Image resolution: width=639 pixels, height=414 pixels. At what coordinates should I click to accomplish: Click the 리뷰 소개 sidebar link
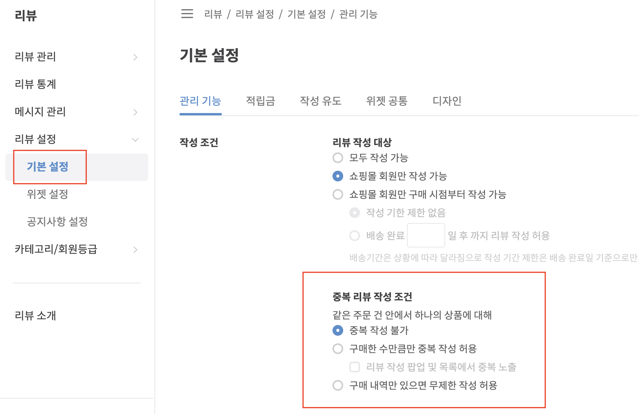click(36, 315)
